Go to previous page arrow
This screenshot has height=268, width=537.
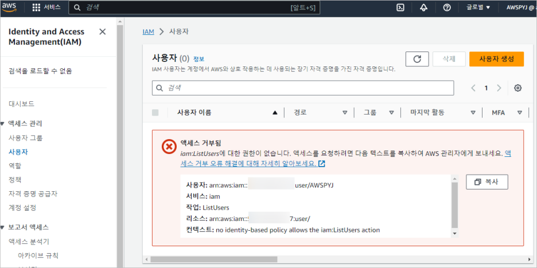pyautogui.click(x=473, y=88)
